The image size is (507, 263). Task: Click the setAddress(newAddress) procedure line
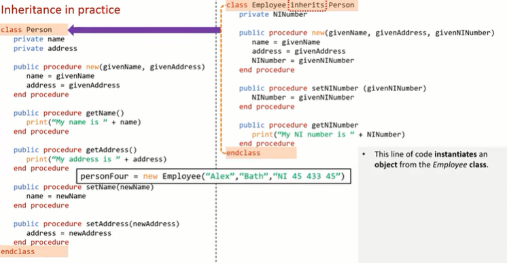point(97,224)
